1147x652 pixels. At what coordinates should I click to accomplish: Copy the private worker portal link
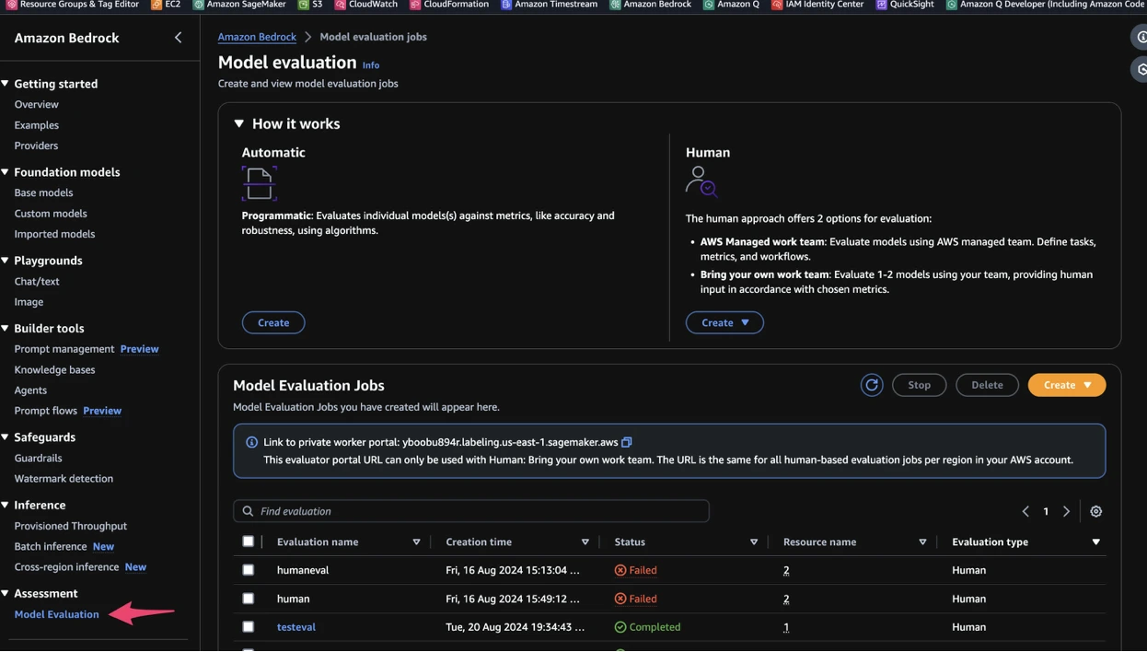(627, 442)
